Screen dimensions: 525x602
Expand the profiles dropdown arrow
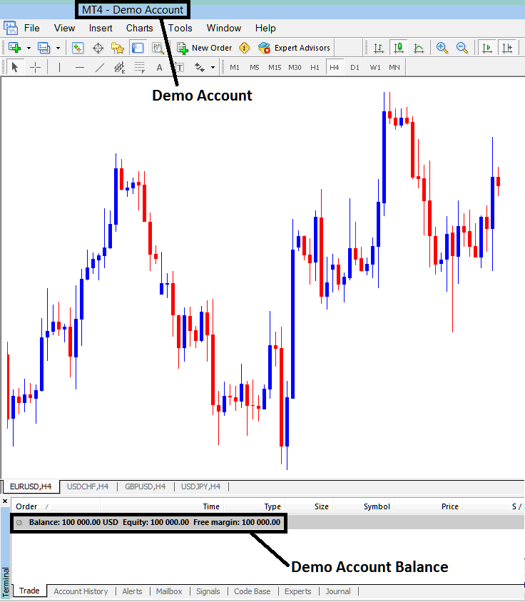58,48
